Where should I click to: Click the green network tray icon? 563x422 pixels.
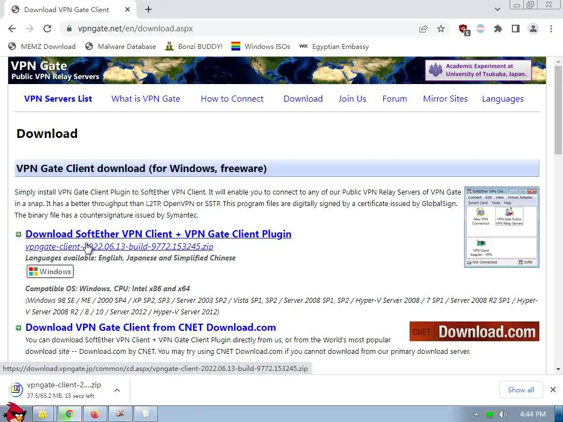tap(489, 414)
